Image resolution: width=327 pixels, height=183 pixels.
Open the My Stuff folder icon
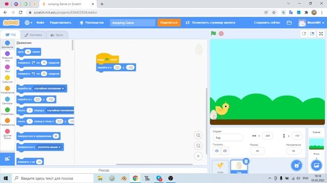pyautogui.click(x=289, y=22)
